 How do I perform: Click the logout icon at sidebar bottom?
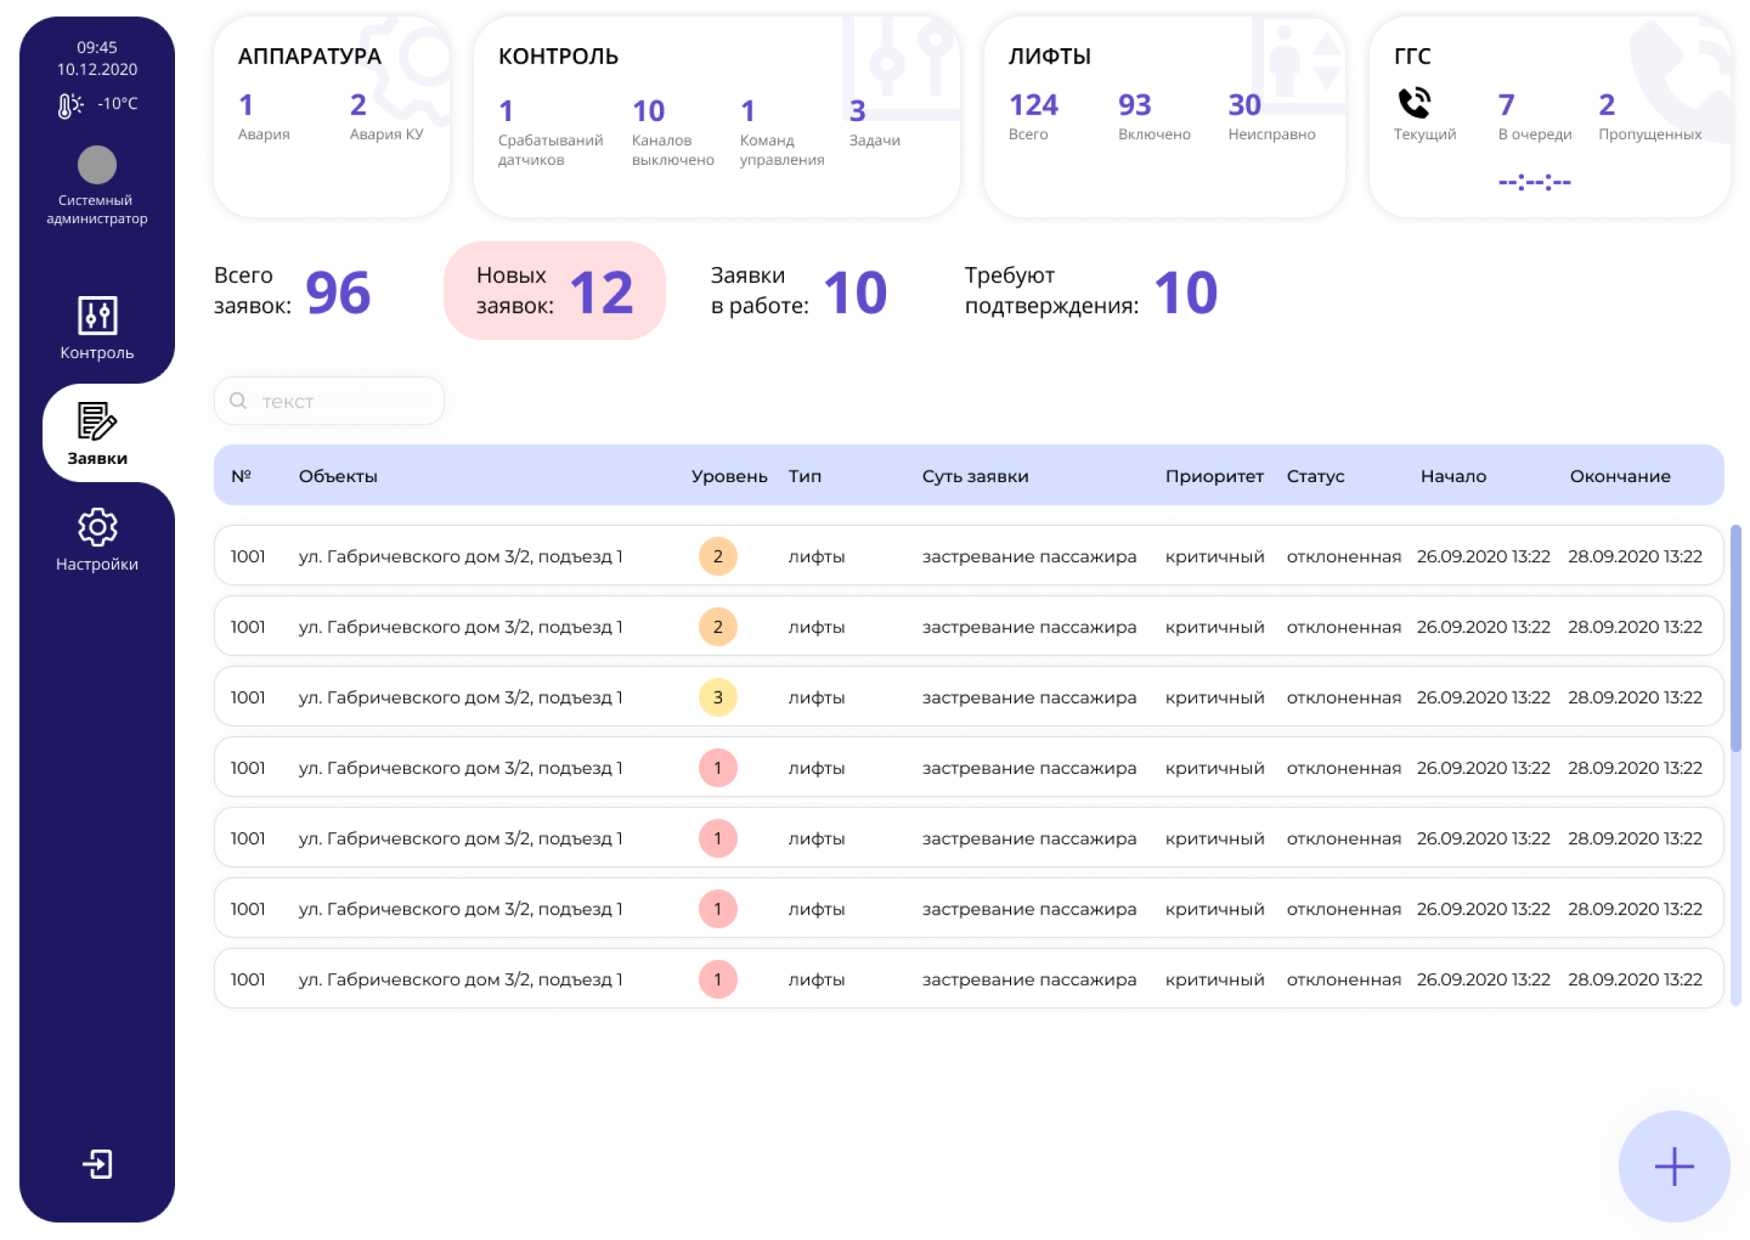pos(97,1163)
